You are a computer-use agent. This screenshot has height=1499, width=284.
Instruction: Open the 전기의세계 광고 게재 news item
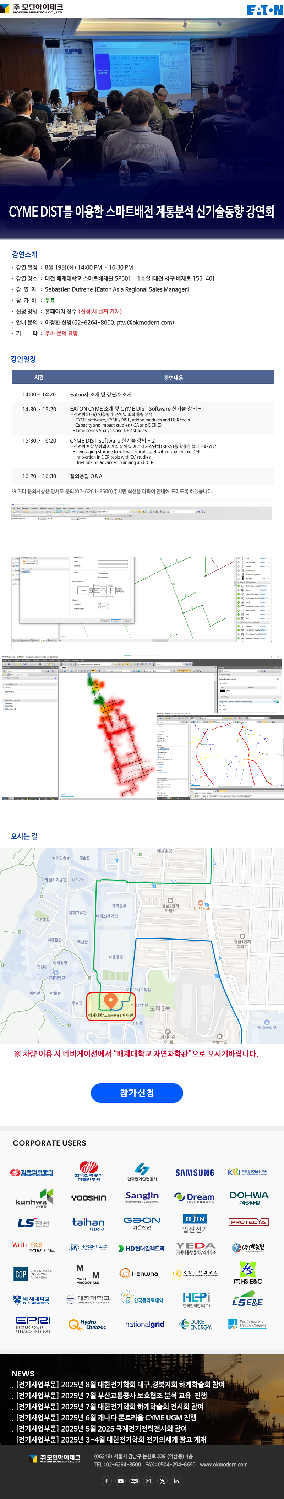(x=110, y=1440)
